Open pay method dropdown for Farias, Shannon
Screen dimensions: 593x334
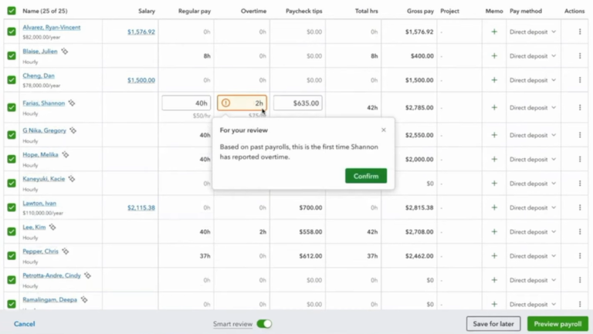533,108
